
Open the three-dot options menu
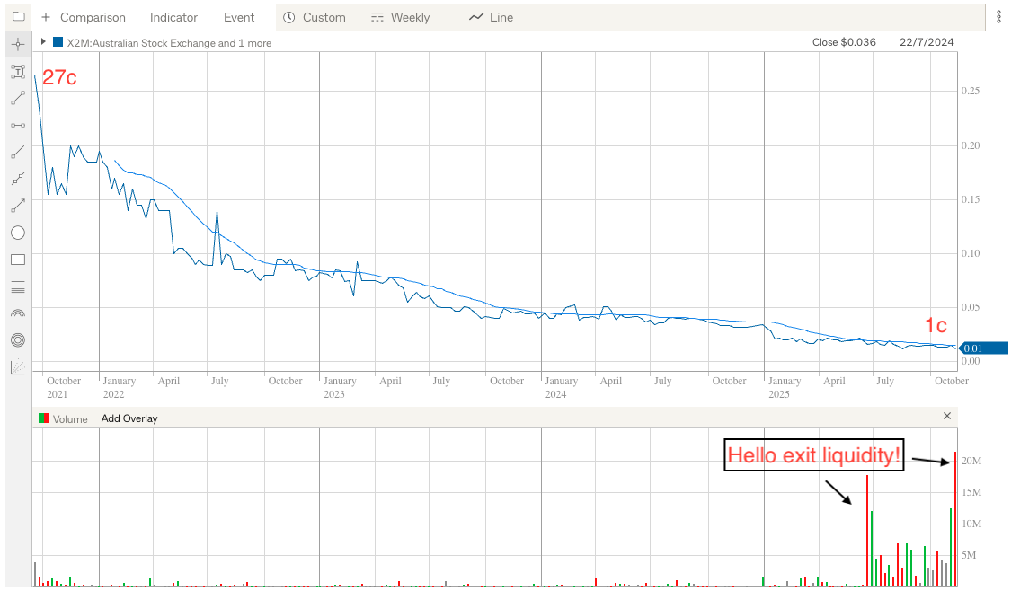998,17
